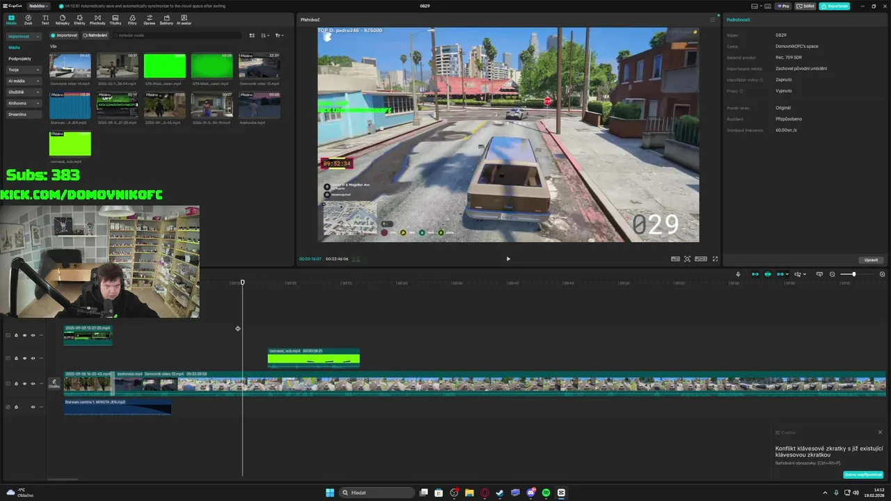Viewport: 891px width, 501px height.
Task: Hide the track containing 2025-09-03 clip
Action: click(x=24, y=335)
